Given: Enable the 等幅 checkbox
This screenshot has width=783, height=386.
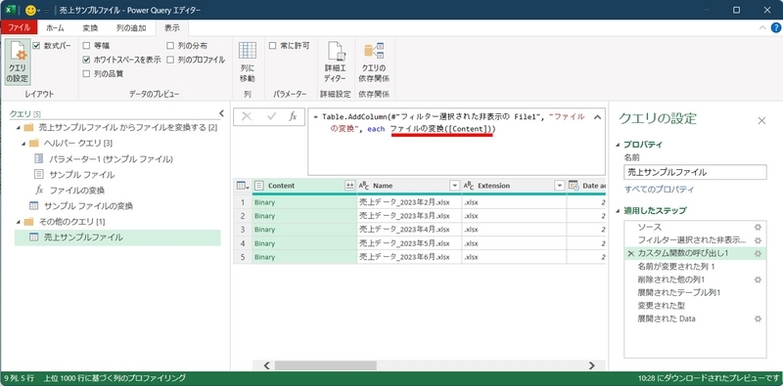Looking at the screenshot, I should click(86, 45).
